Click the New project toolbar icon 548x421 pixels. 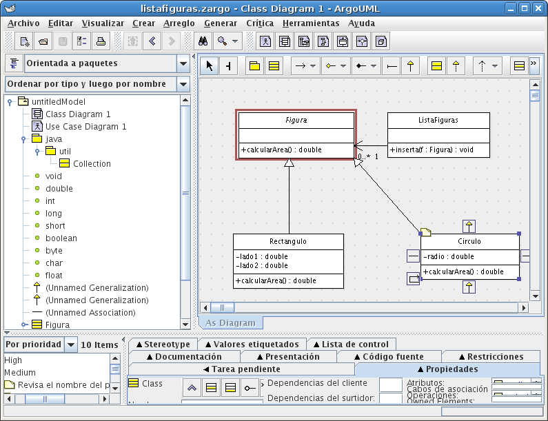point(24,41)
